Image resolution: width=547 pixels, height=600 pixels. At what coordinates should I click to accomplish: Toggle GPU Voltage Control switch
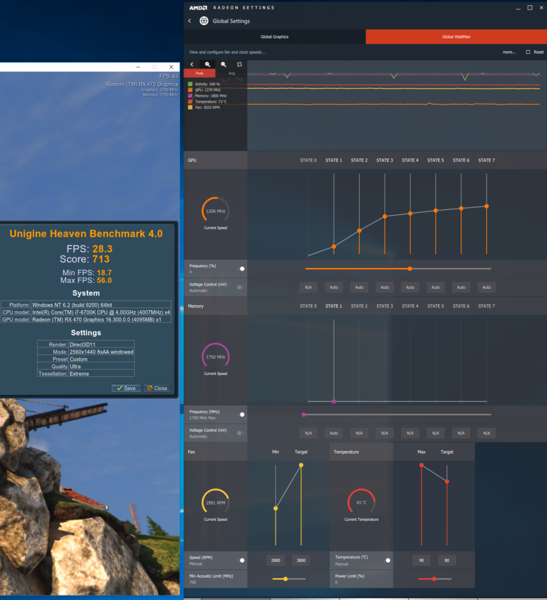240,287
